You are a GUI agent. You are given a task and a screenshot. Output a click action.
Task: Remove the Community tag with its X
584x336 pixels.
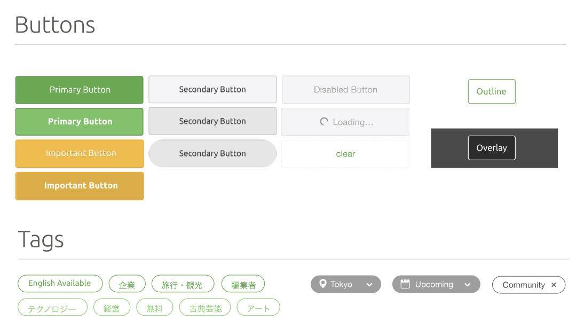tap(554, 285)
